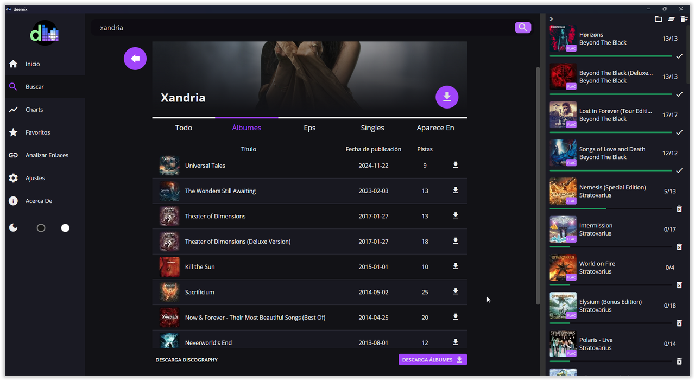
Task: Download Theater of Dimensions Deluxe Version
Action: point(456,241)
